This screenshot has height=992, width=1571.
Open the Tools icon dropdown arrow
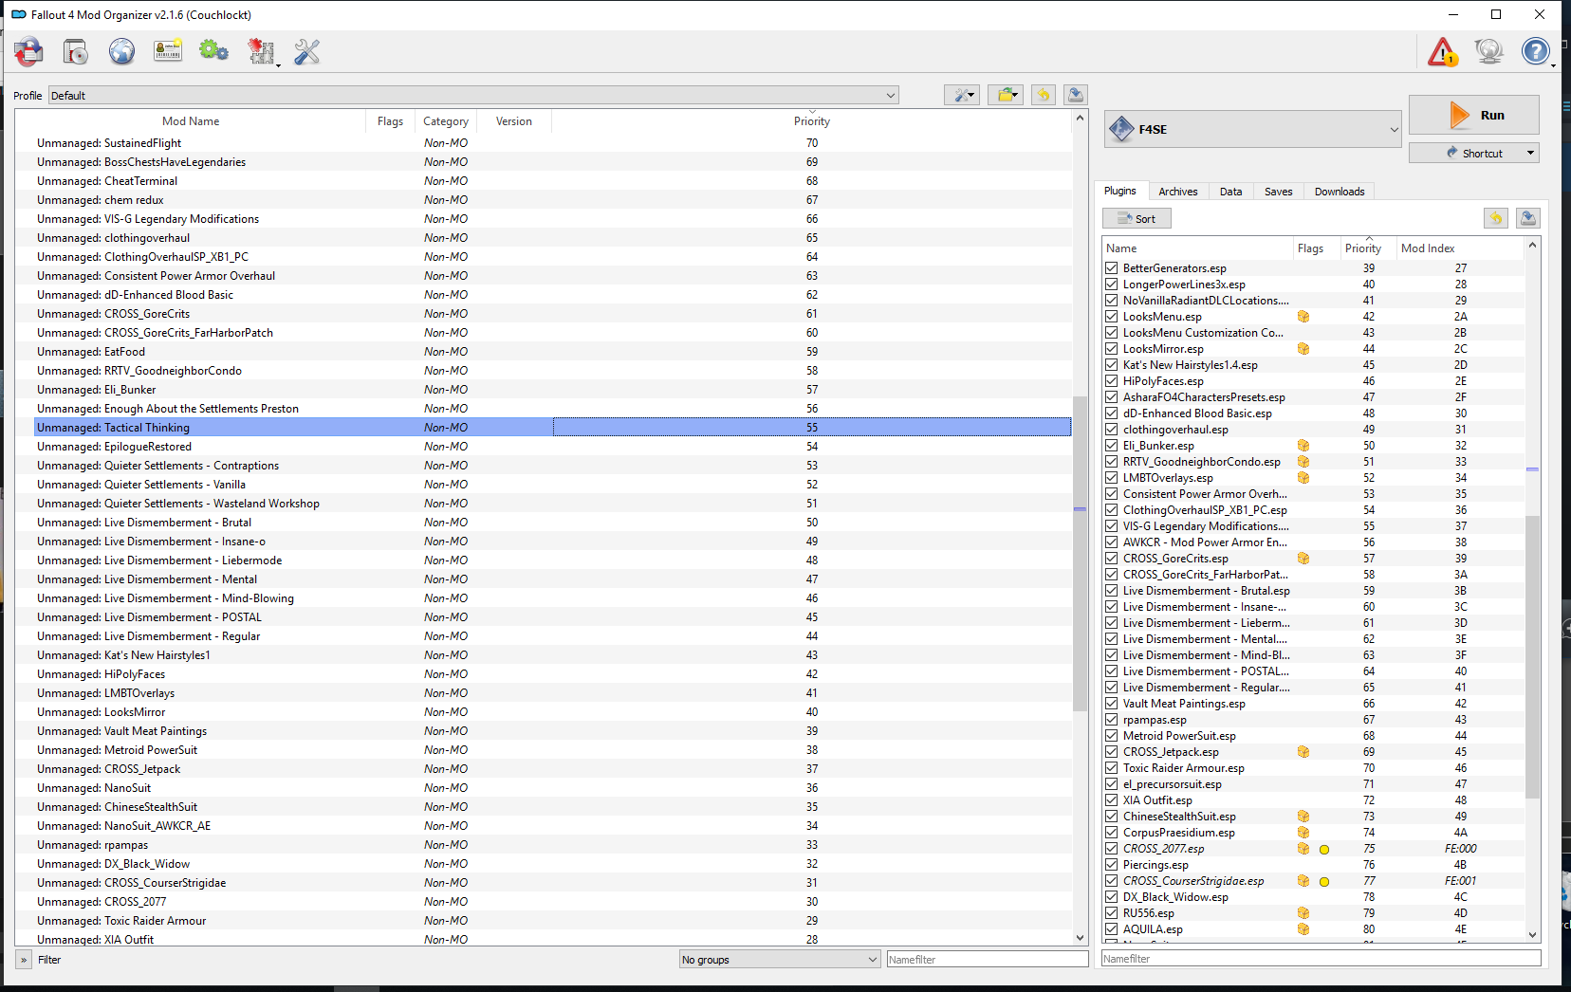278,64
